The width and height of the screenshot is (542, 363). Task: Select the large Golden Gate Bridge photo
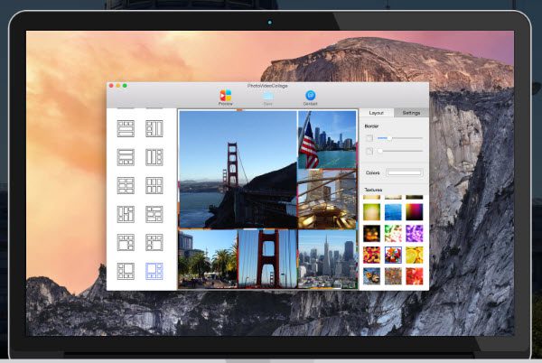[238, 170]
